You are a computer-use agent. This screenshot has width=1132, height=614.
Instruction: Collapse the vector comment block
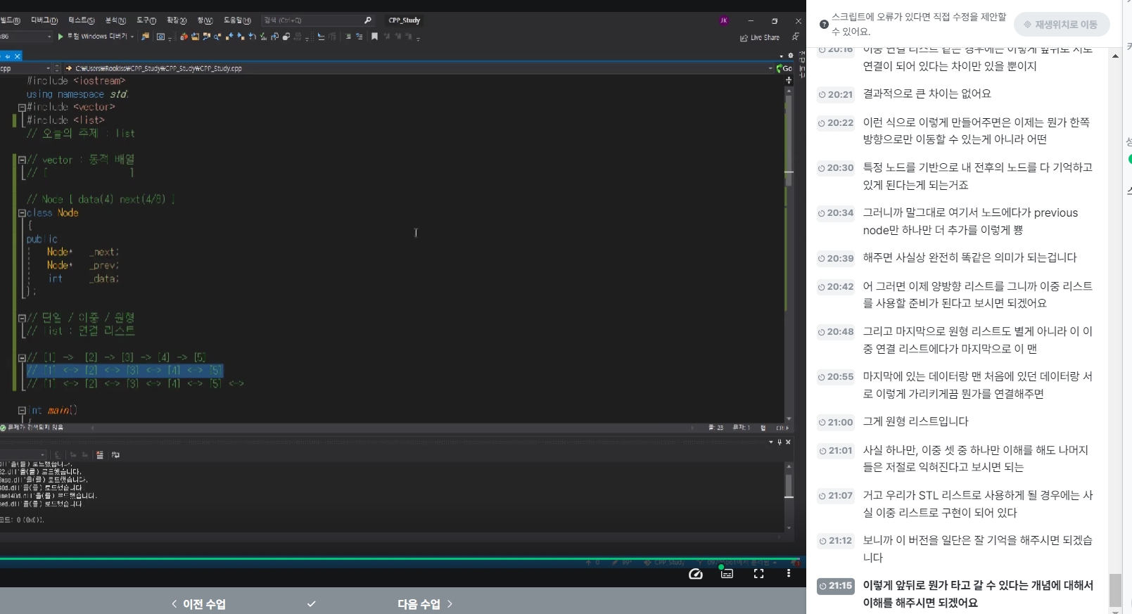coord(22,160)
